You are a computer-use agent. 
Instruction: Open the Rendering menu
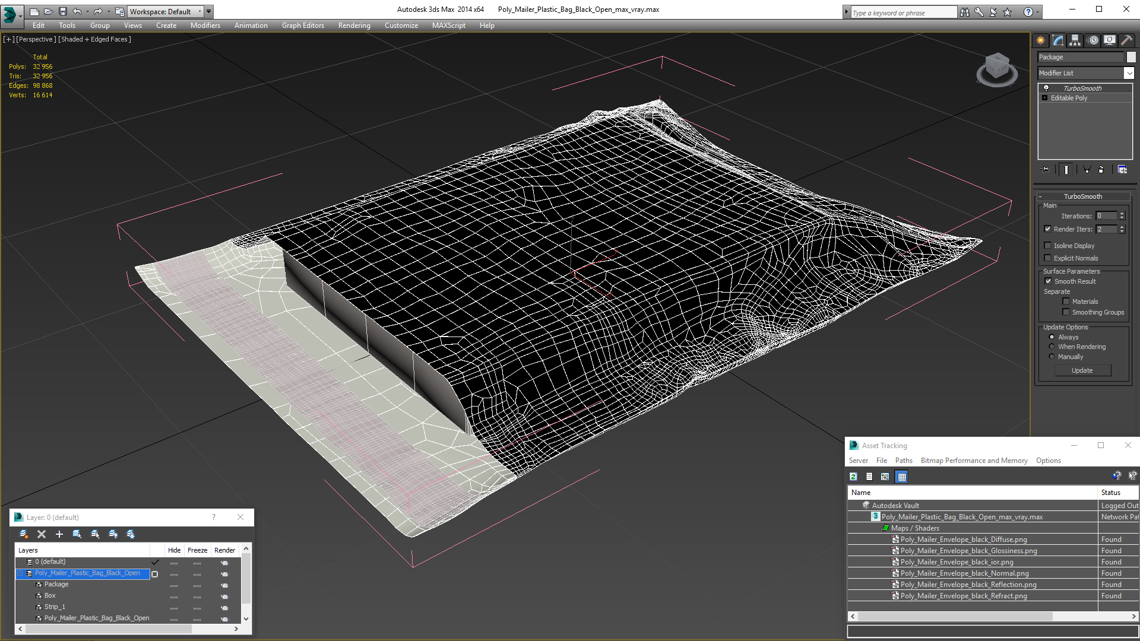tap(354, 26)
